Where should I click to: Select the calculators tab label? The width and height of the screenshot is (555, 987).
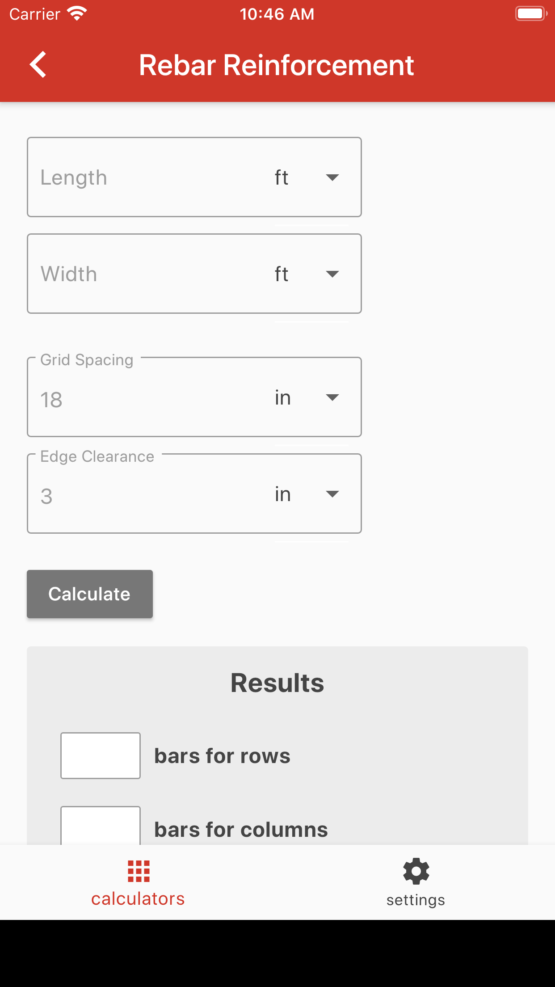coord(138,898)
